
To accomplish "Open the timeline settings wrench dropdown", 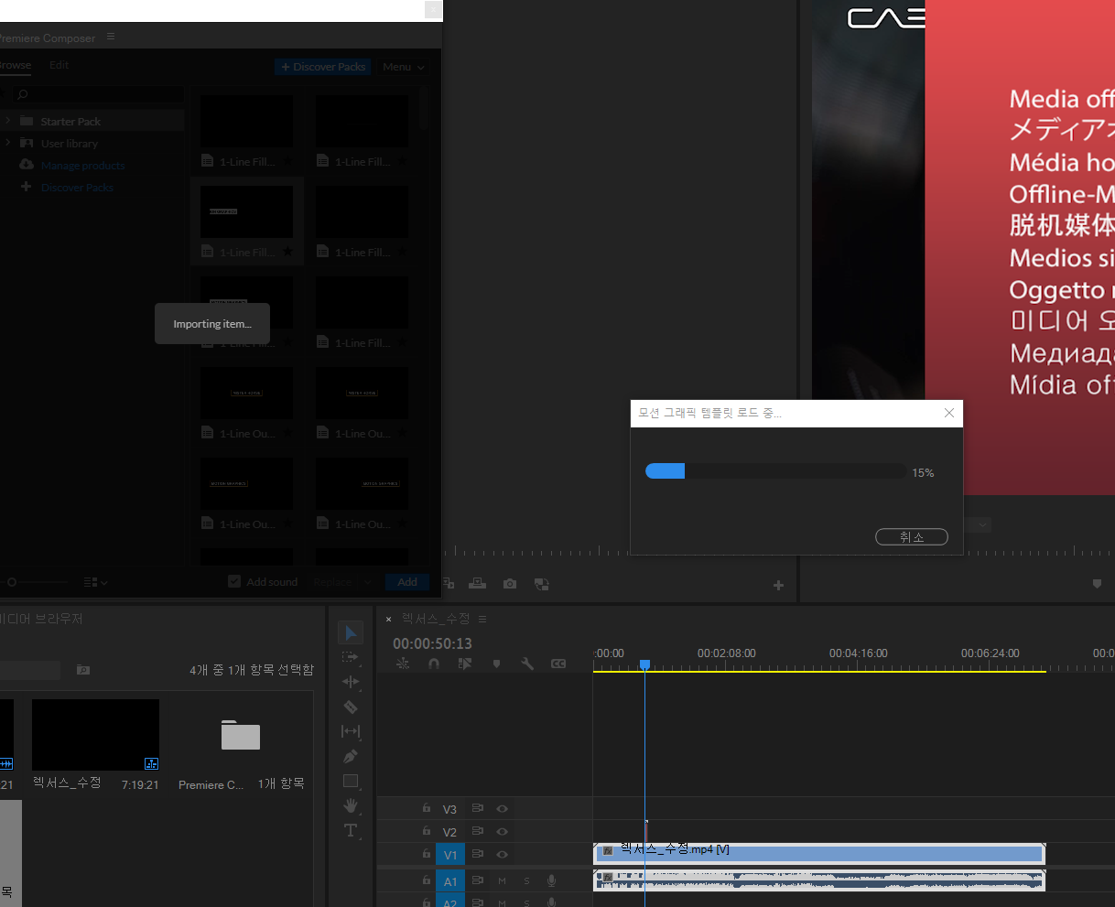I will coord(527,663).
